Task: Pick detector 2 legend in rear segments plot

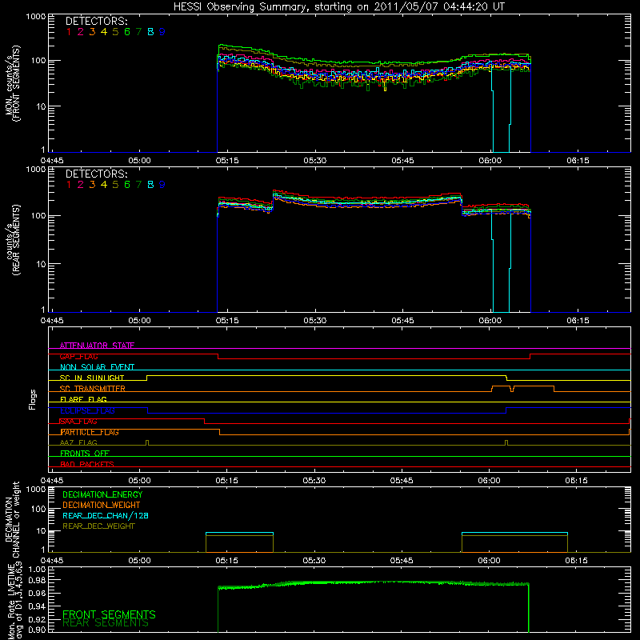Action: coord(81,185)
